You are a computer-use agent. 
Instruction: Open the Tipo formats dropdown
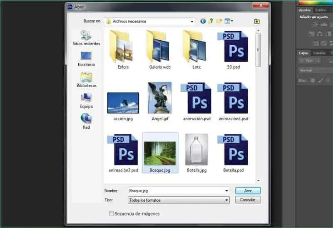pos(226,200)
